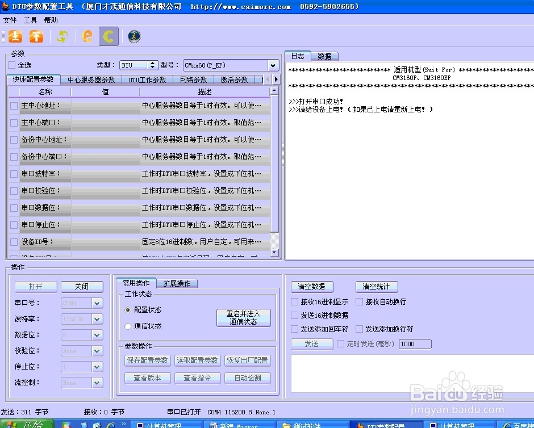Check the 全选 checkbox

[12, 64]
